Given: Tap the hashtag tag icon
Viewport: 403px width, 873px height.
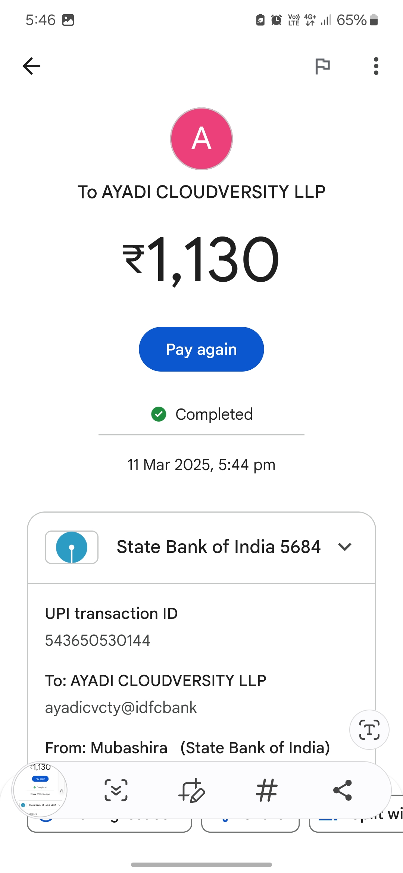Looking at the screenshot, I should pyautogui.click(x=267, y=790).
